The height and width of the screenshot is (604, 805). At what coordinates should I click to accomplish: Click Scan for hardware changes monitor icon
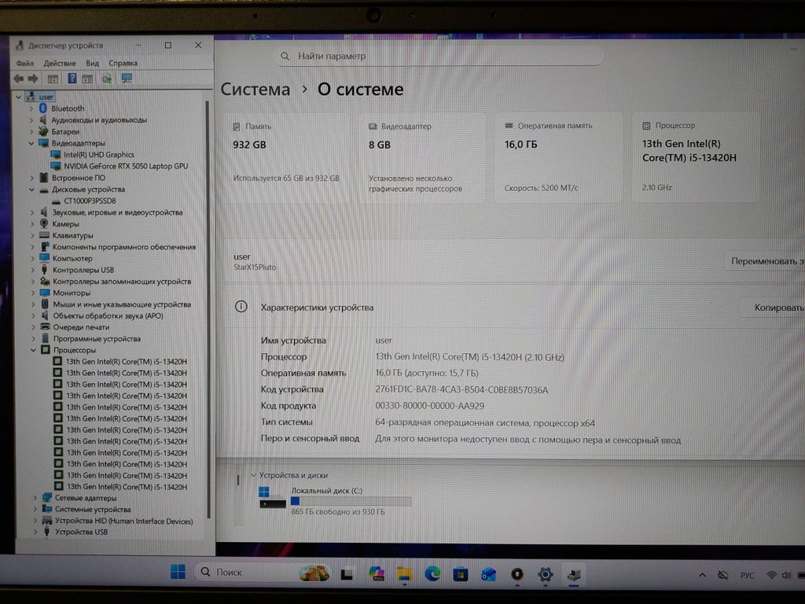126,79
